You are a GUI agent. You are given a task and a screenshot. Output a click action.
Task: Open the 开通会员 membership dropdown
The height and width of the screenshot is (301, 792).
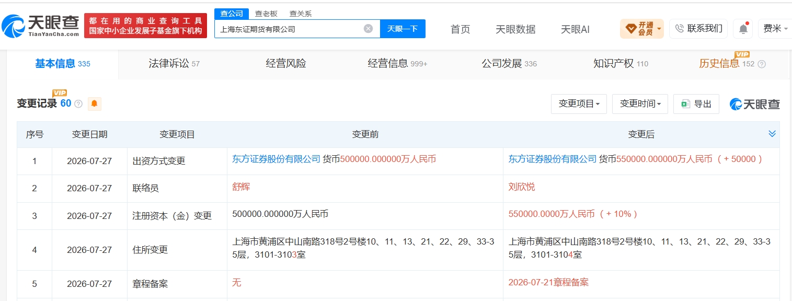[642, 29]
